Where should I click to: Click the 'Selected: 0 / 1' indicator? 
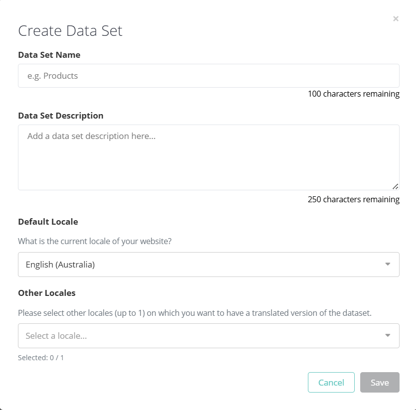point(41,358)
